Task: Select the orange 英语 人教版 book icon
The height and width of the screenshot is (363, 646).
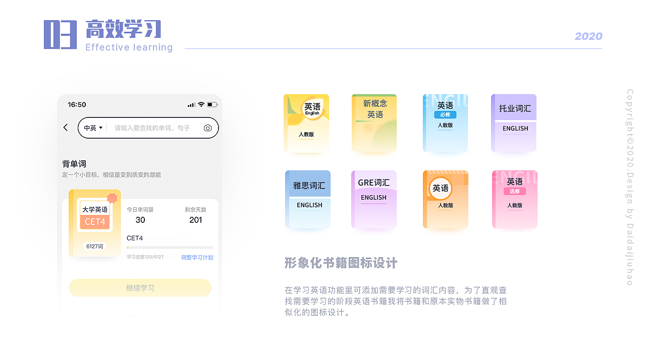Action: 445,199
